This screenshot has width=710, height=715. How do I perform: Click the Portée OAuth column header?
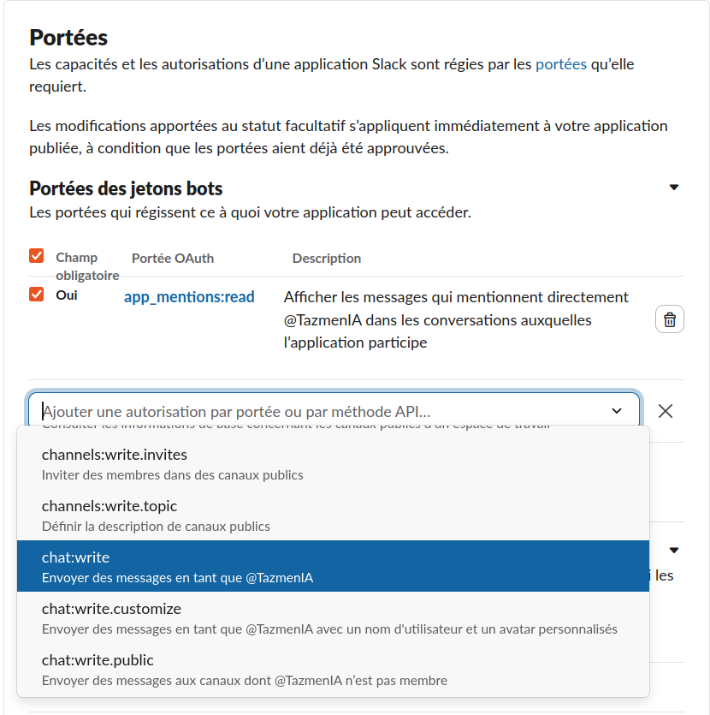(x=173, y=259)
